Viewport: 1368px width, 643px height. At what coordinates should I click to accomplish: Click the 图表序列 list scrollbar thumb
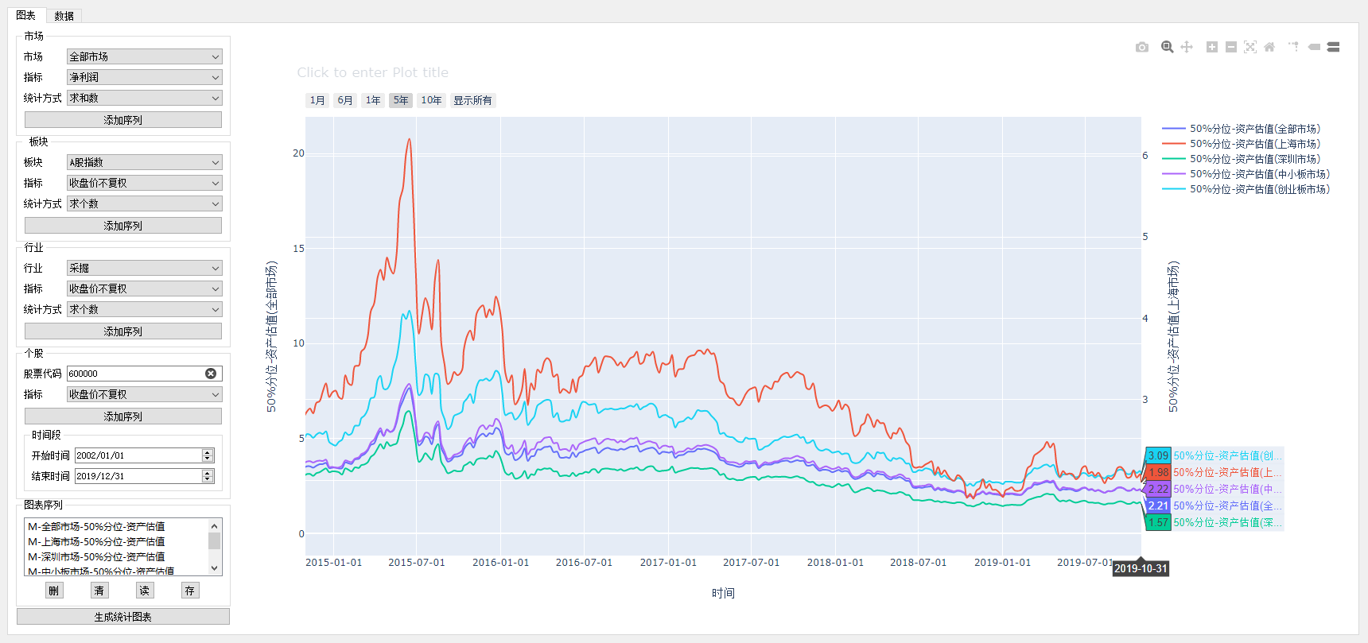214,541
